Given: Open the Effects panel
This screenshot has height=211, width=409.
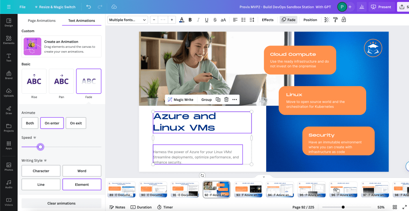Looking at the screenshot, I should click(x=267, y=20).
